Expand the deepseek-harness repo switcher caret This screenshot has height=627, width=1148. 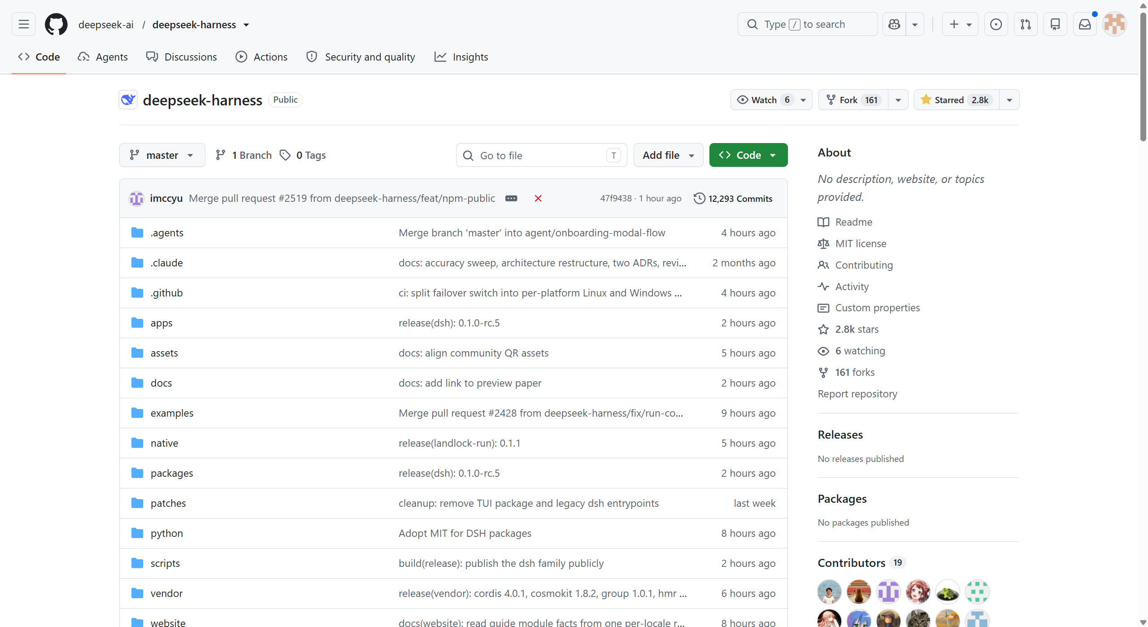point(246,25)
